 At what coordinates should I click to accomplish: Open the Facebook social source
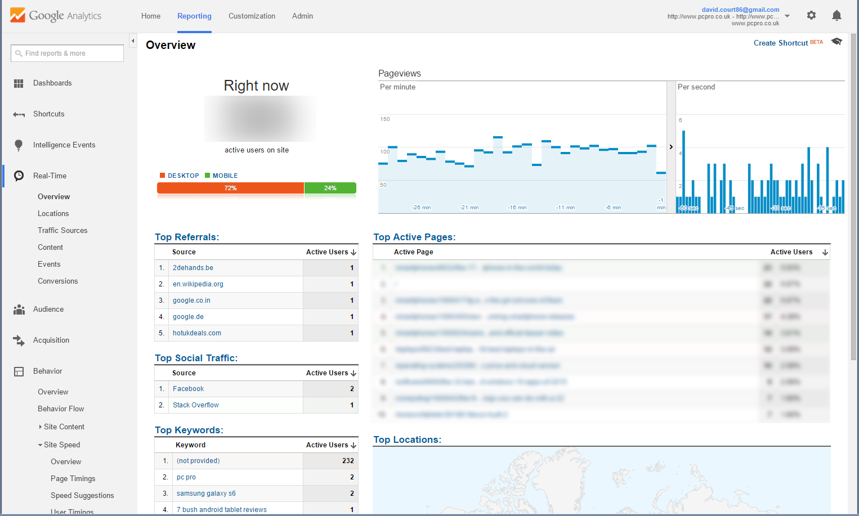pos(189,389)
